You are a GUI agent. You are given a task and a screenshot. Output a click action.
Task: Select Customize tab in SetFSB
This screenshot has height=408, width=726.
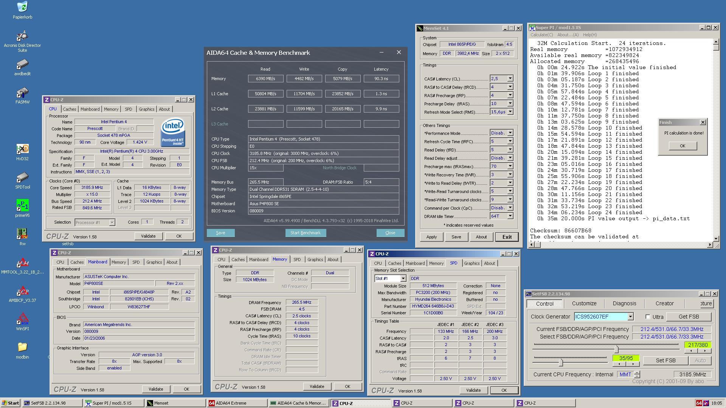point(584,303)
